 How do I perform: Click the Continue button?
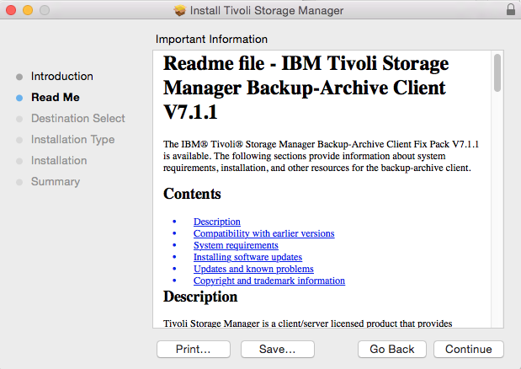tap(469, 349)
